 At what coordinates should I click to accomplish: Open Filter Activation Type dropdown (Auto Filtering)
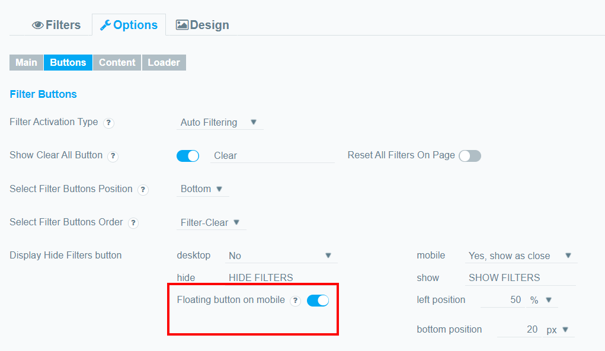(x=220, y=122)
